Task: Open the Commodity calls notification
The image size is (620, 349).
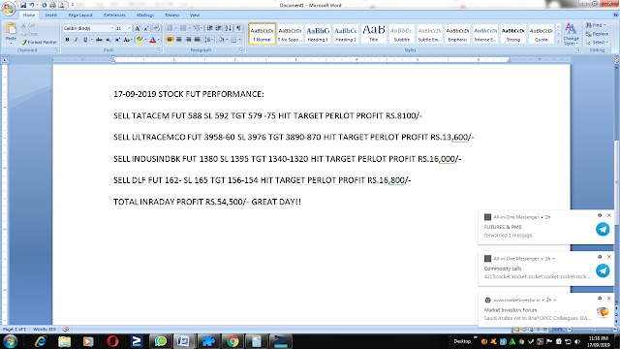Action: pyautogui.click(x=546, y=269)
